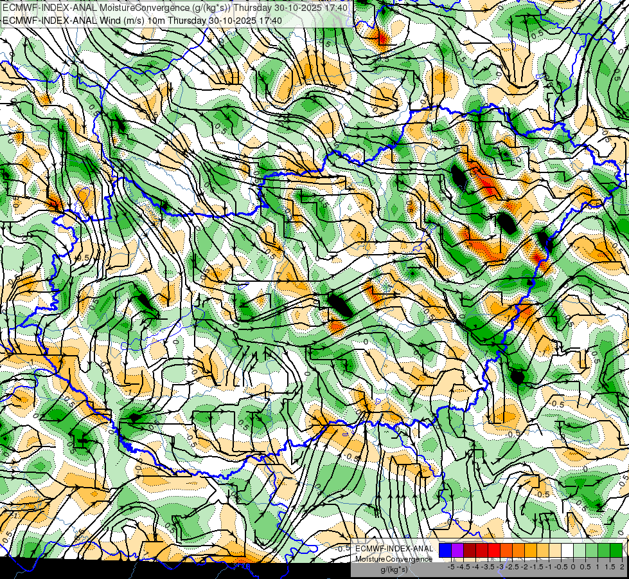Click the legend ECMWF-INDEX-ANAL label
This screenshot has height=579, width=629.
tap(394, 549)
